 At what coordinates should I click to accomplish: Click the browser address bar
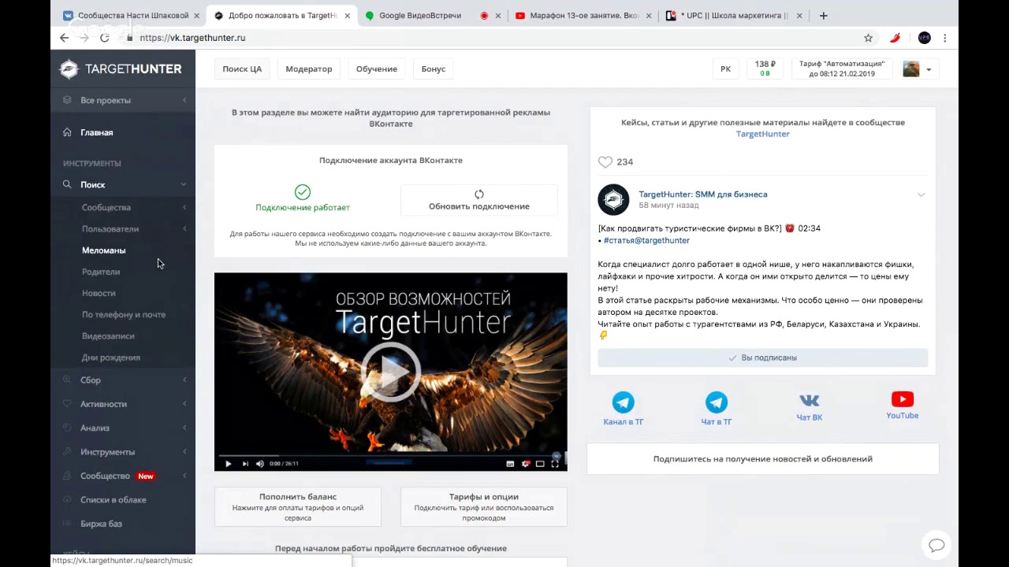coord(489,38)
